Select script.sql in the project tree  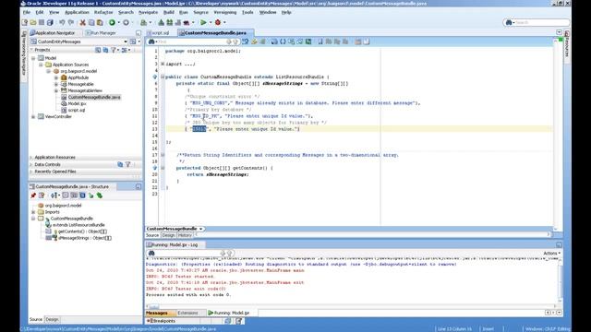click(77, 111)
